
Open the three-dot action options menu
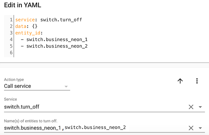(197, 81)
